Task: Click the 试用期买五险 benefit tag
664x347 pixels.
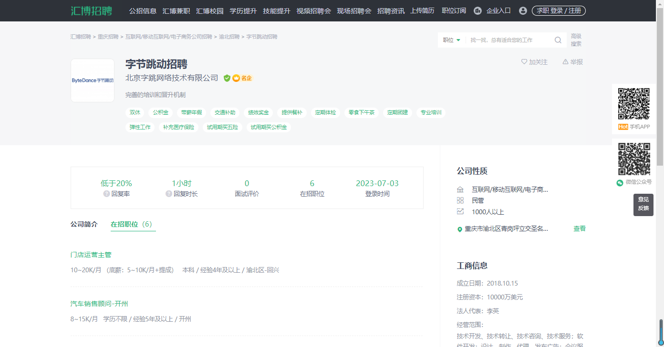Action: (x=223, y=127)
